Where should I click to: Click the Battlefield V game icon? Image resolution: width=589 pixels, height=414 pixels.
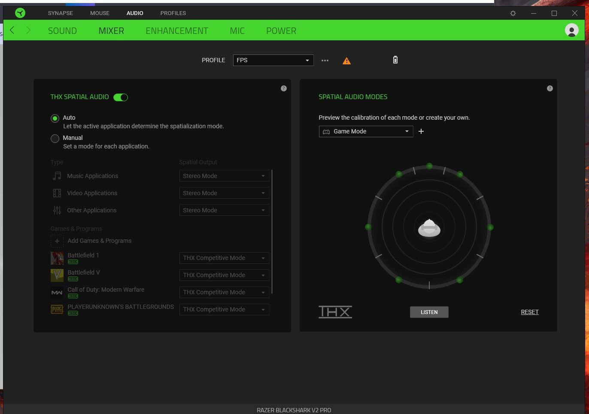(x=57, y=275)
